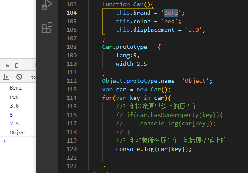Click line number 104 in the gutter
Viewport: 248px width, 173px height.
point(71,13)
